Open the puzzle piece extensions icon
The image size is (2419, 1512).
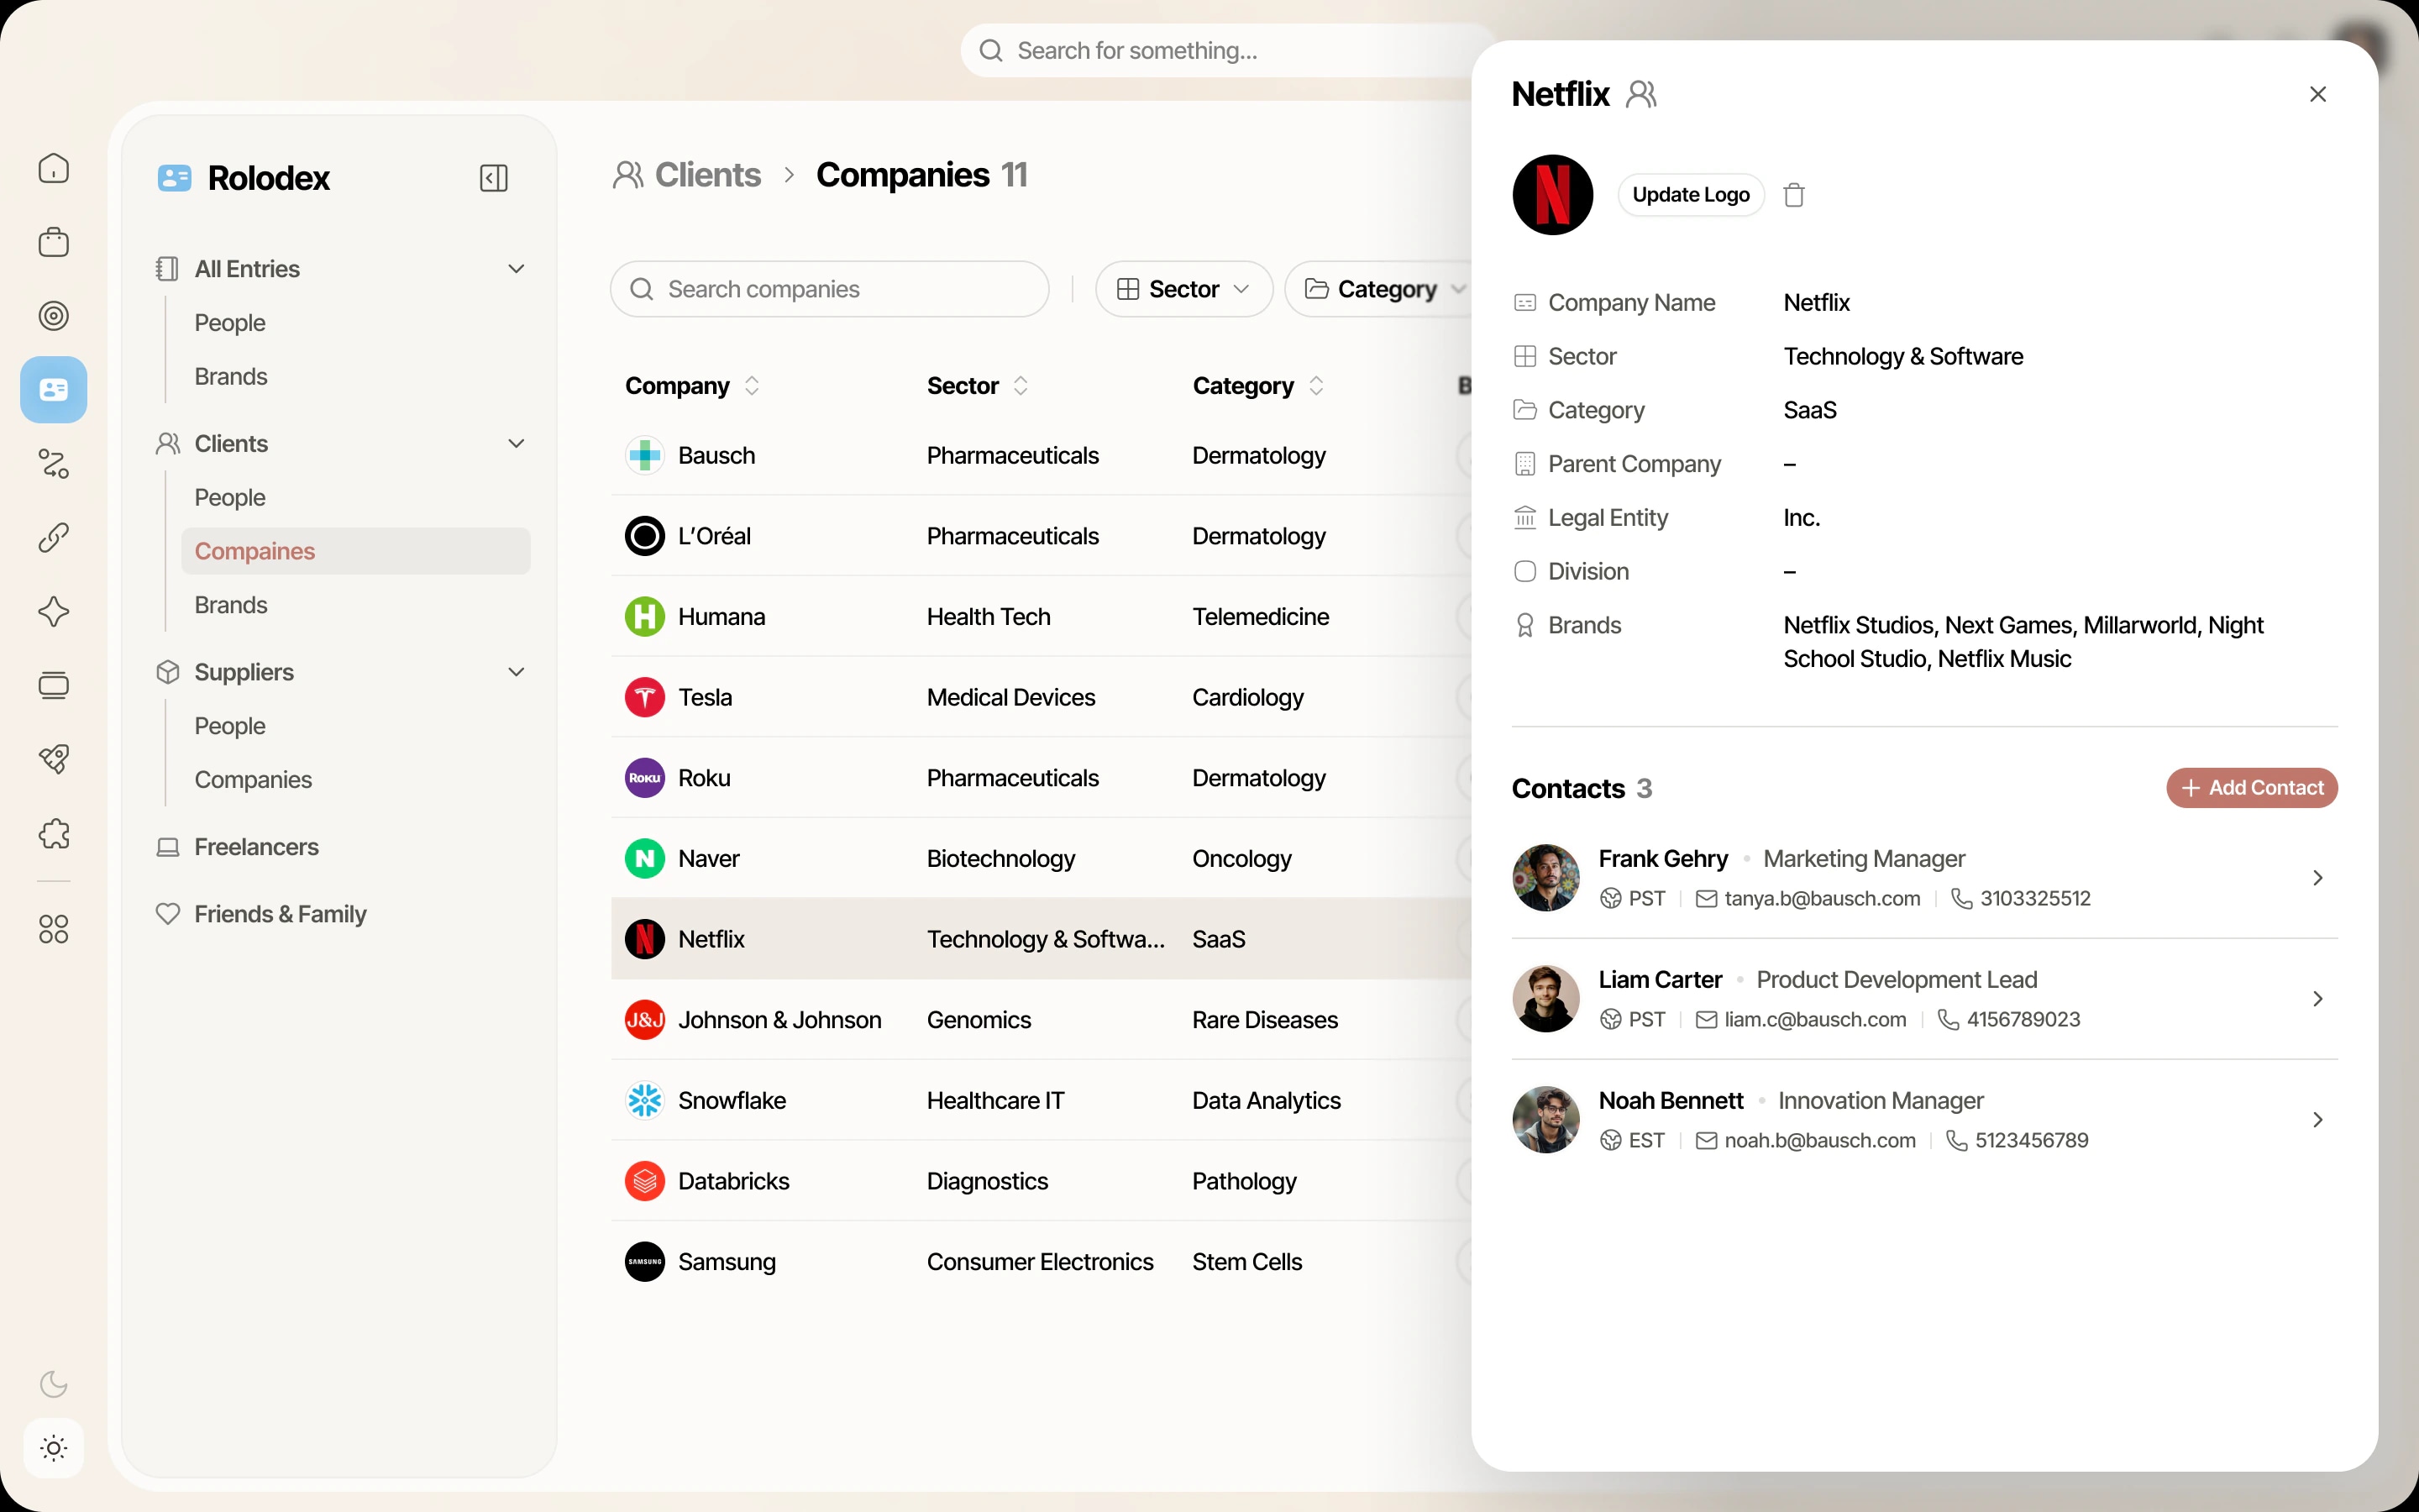tap(54, 834)
